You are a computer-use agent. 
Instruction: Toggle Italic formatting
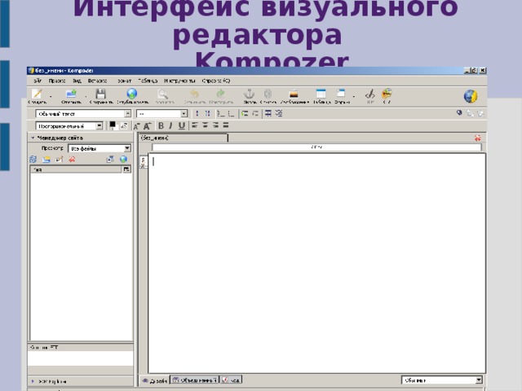pos(170,125)
